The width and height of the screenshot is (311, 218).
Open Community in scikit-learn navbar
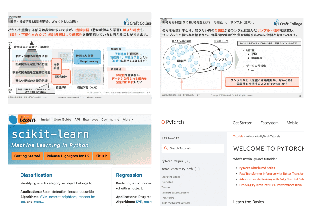(x=110, y=120)
